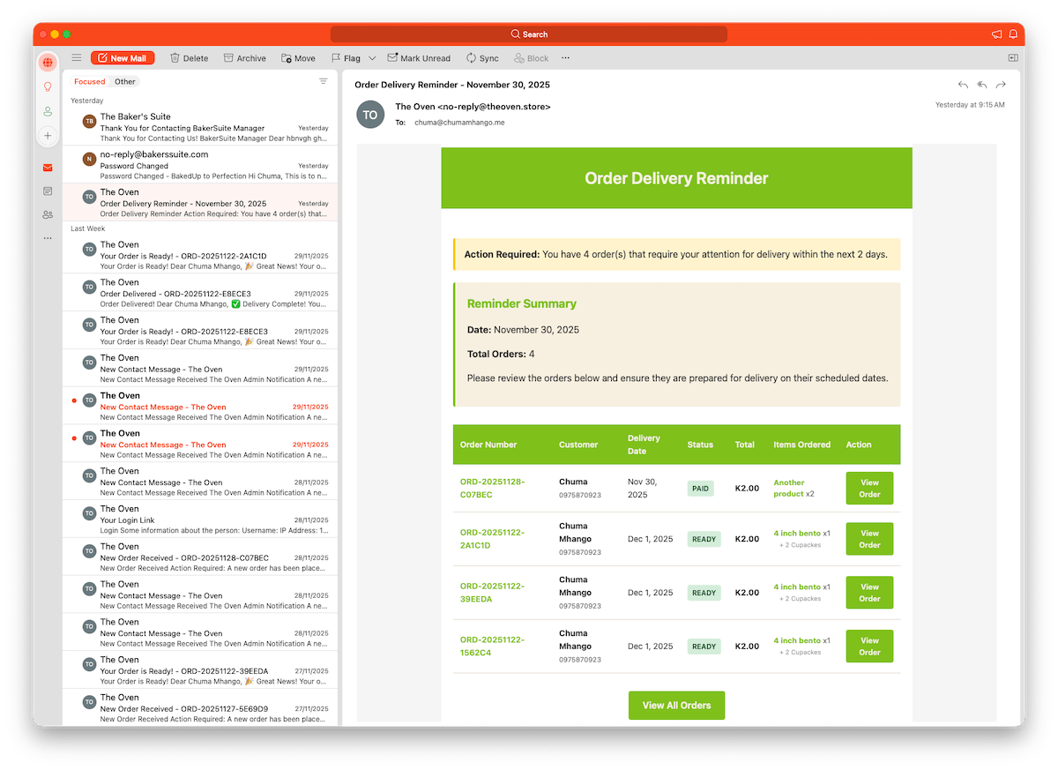
Task: Click the View All Orders button
Action: click(676, 706)
